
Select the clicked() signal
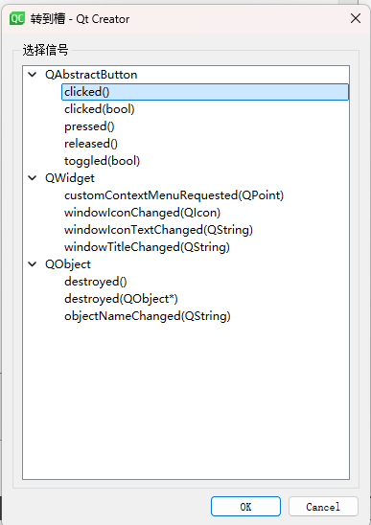pos(205,92)
